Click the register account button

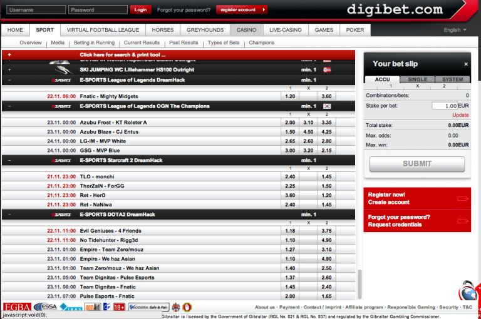click(241, 10)
